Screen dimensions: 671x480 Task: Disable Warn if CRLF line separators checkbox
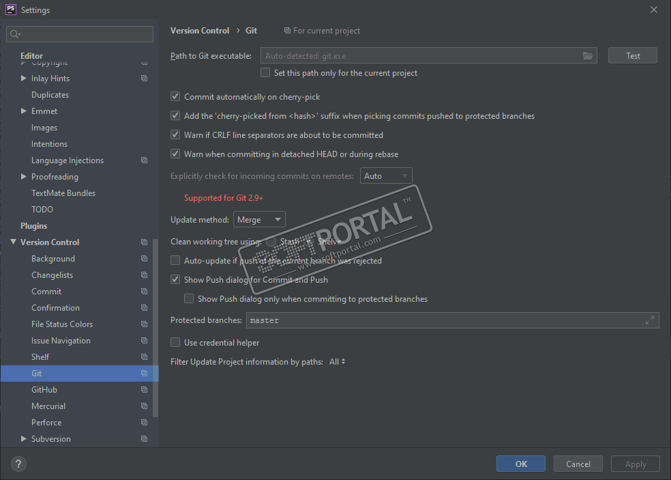click(x=175, y=135)
